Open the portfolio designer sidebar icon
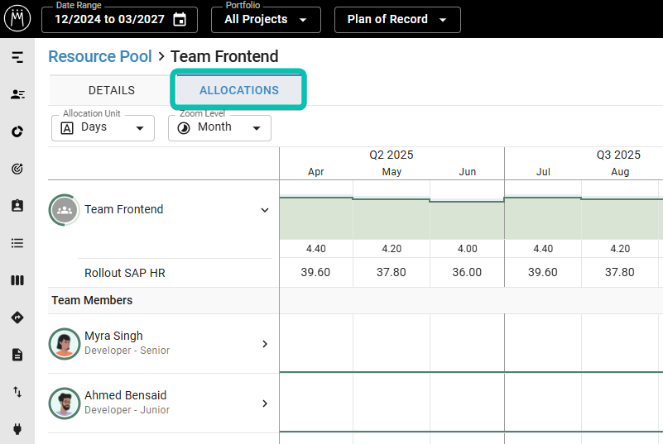 pyautogui.click(x=17, y=57)
